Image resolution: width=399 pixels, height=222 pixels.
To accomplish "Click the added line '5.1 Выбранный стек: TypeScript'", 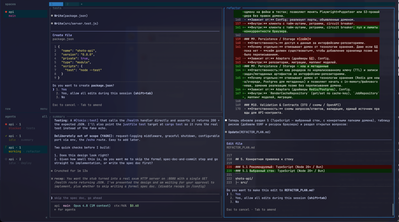I will point(309,171).
